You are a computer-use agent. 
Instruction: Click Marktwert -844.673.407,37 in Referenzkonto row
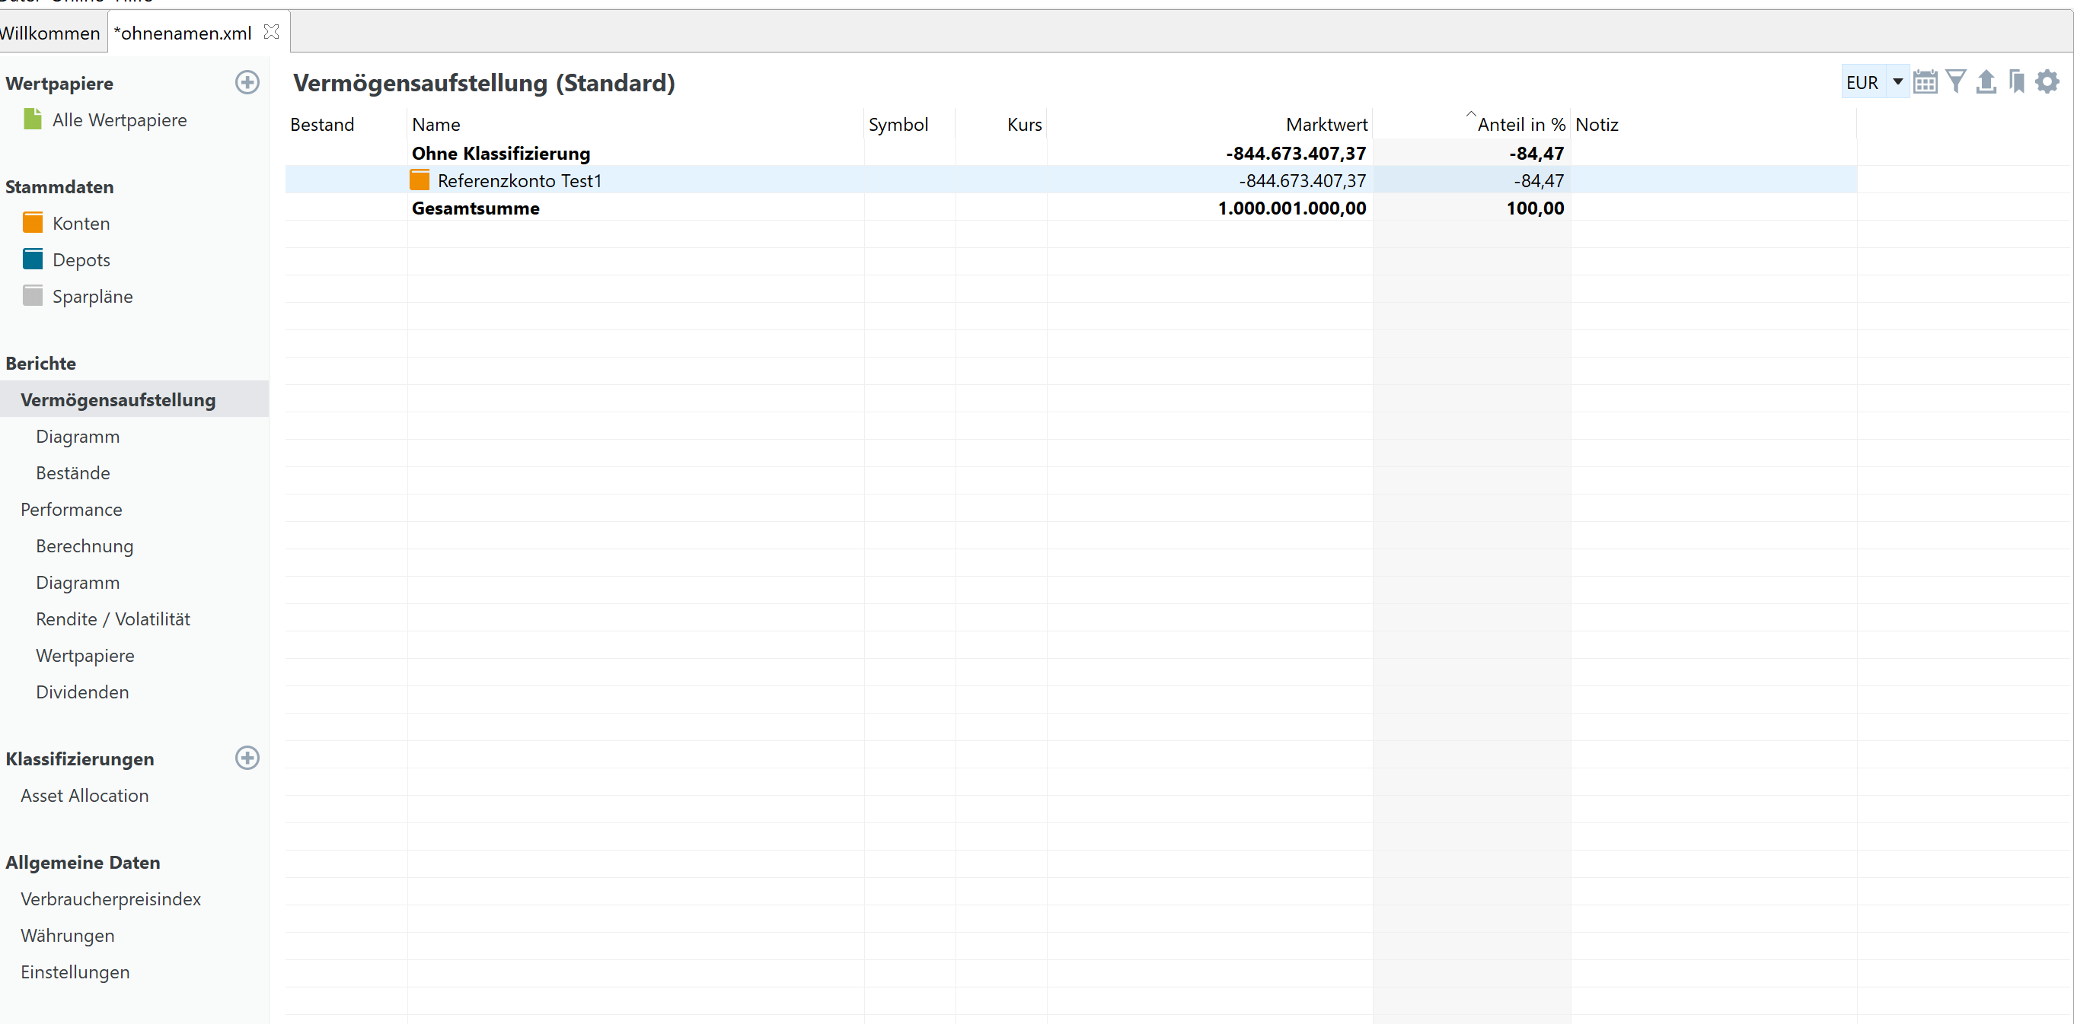tap(1303, 181)
